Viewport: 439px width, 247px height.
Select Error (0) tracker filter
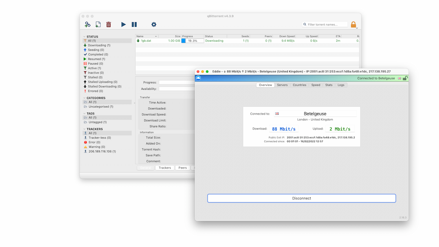tap(94, 142)
